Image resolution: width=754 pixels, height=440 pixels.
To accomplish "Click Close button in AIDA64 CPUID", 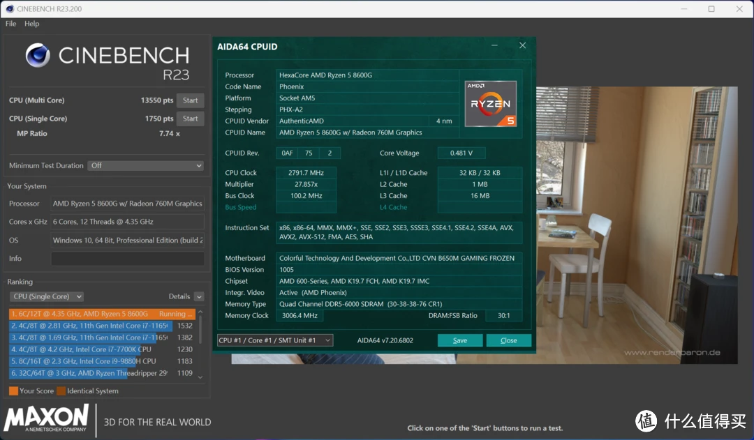I will [x=509, y=340].
